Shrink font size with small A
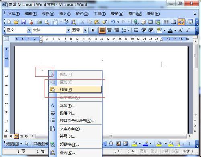 [x=188, y=30]
